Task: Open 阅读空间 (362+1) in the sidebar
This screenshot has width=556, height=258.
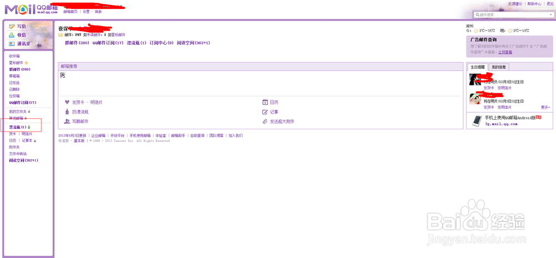Action: click(23, 160)
